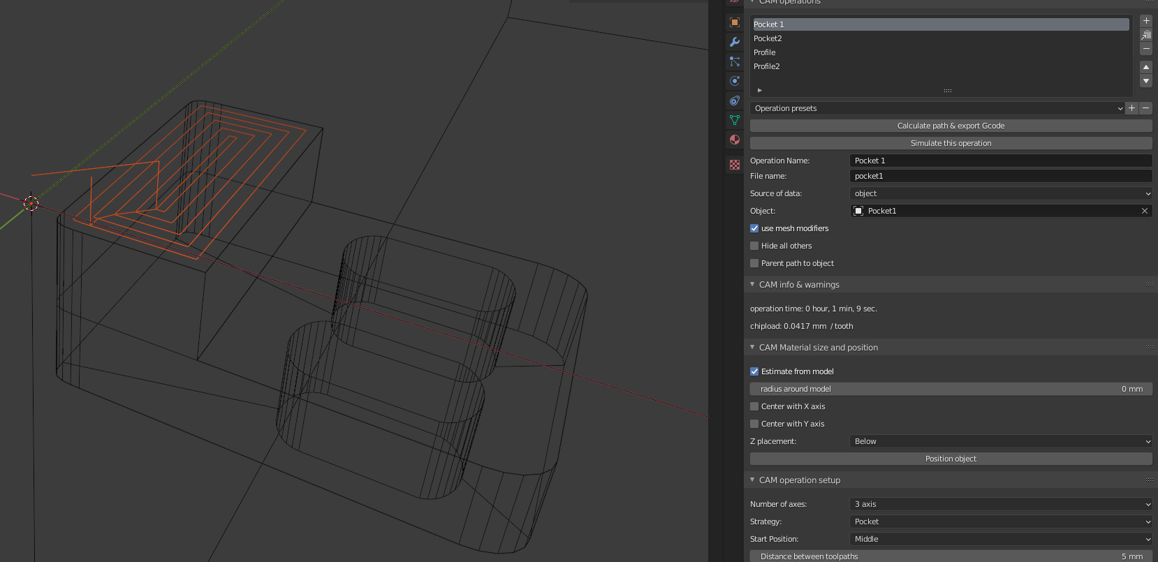Enable the Hide all others checkbox
Viewport: 1158px width, 562px height.
click(754, 246)
